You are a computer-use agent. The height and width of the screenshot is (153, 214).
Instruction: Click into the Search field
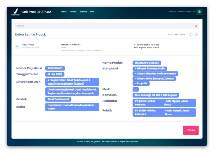pyautogui.click(x=107, y=26)
